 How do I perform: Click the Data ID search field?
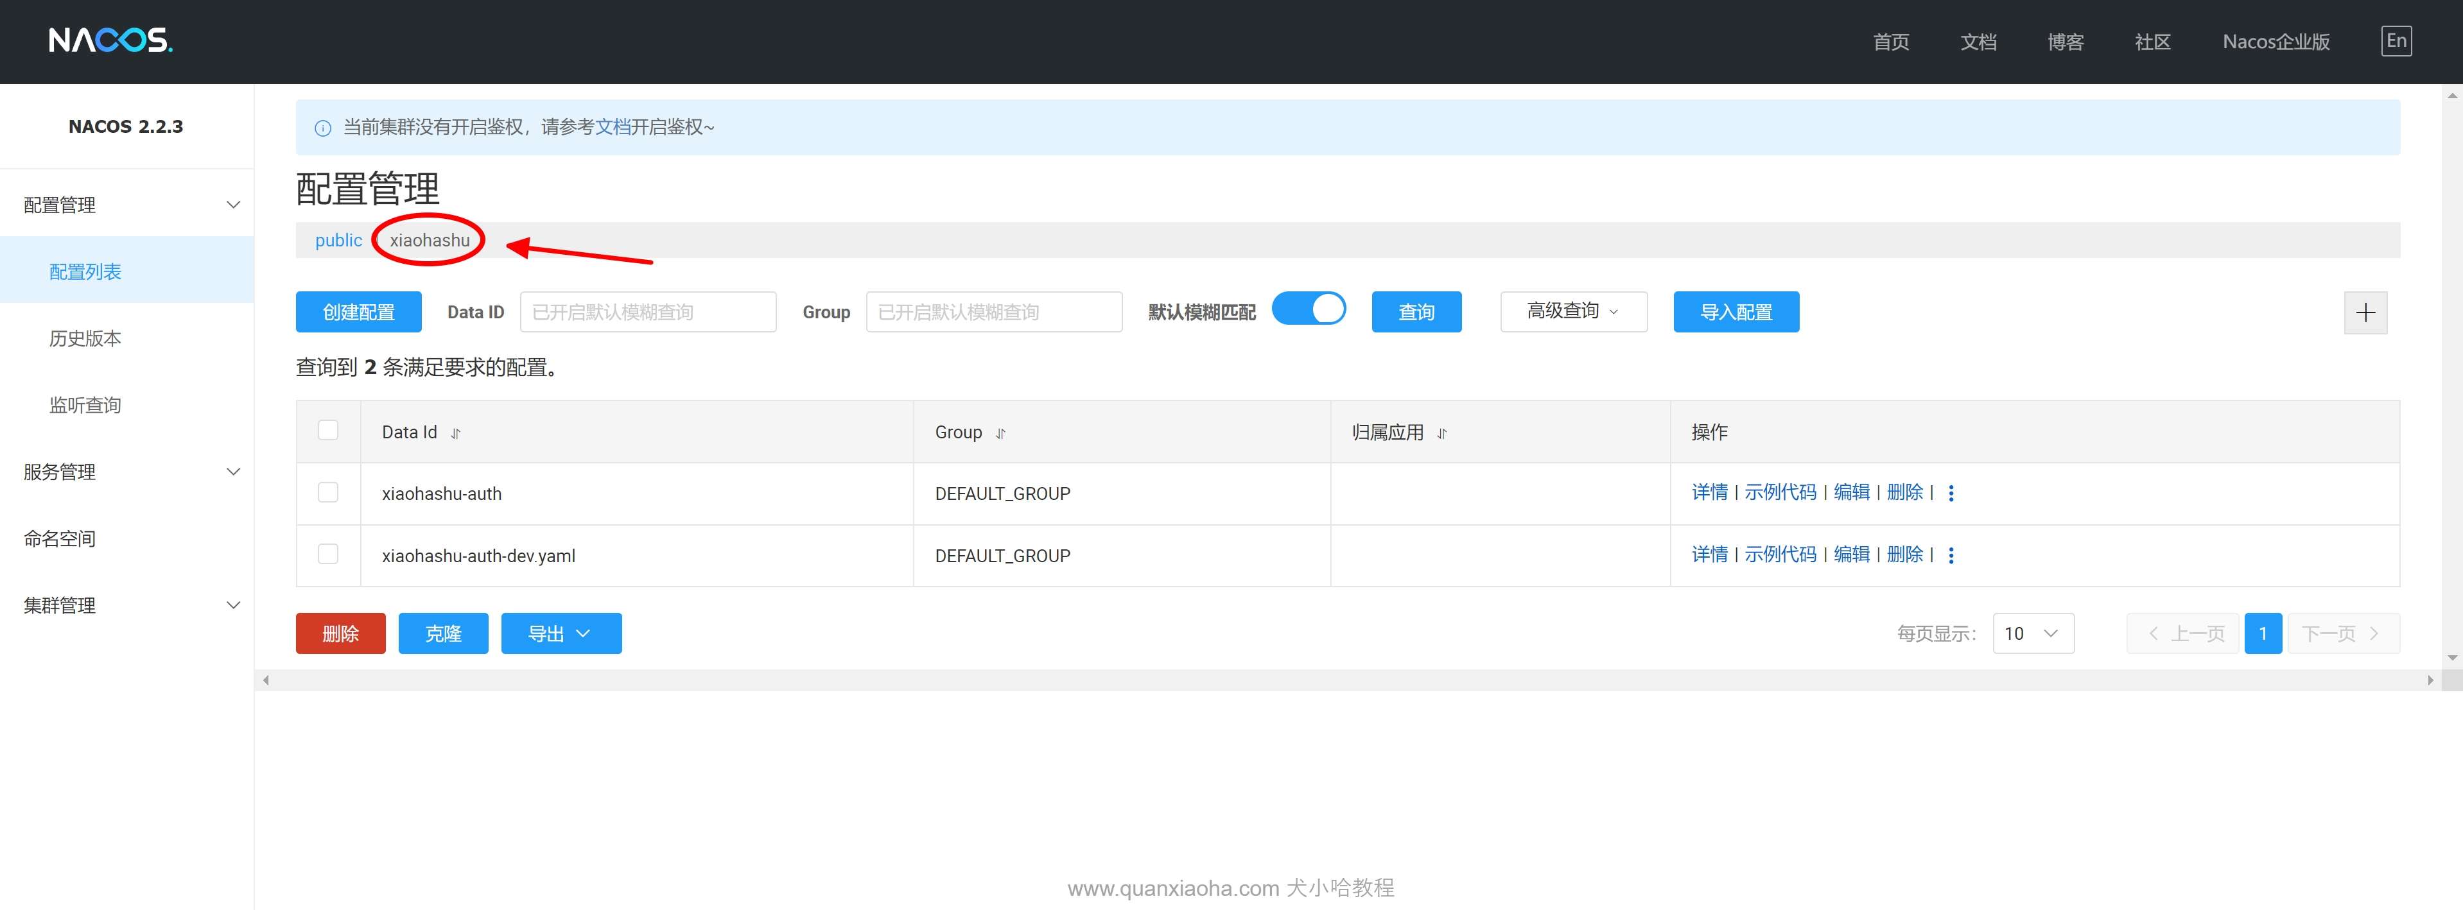click(x=647, y=312)
